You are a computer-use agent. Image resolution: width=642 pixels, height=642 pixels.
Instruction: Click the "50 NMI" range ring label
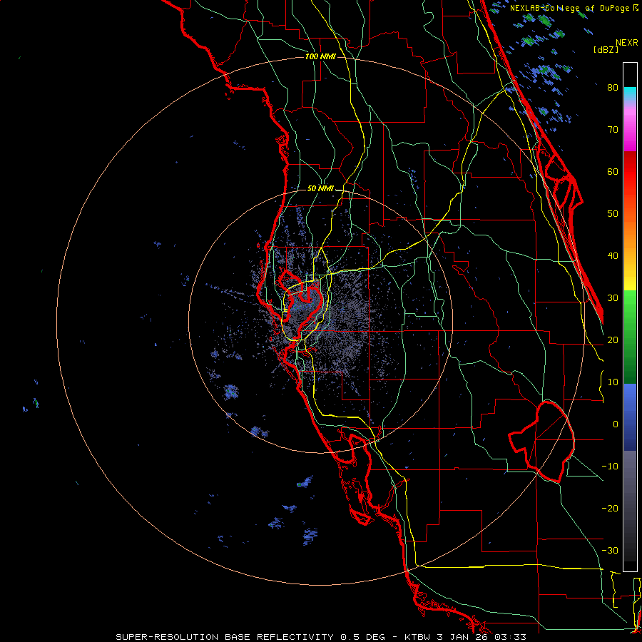(x=320, y=189)
